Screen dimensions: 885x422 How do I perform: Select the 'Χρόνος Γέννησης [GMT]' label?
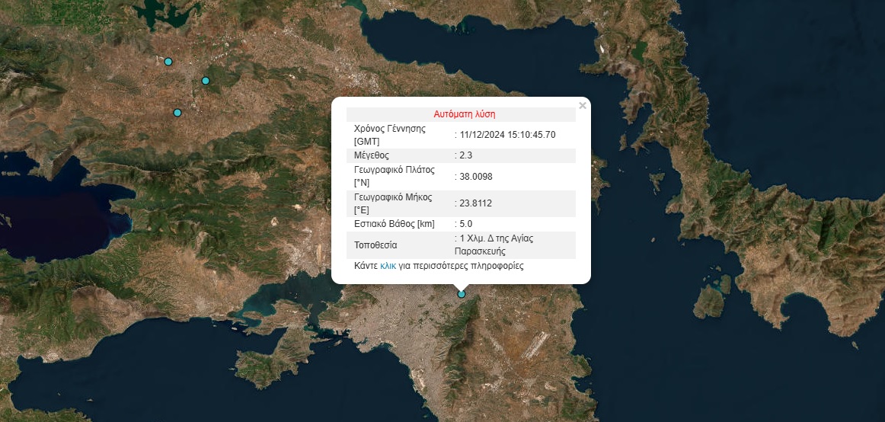[390, 135]
